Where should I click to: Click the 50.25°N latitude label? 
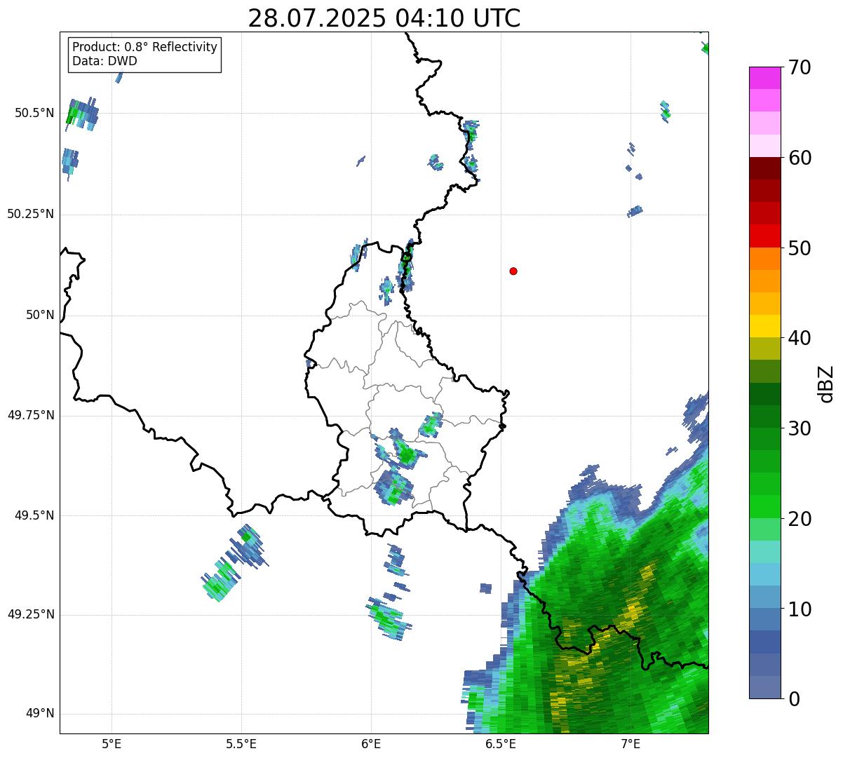pyautogui.click(x=31, y=214)
